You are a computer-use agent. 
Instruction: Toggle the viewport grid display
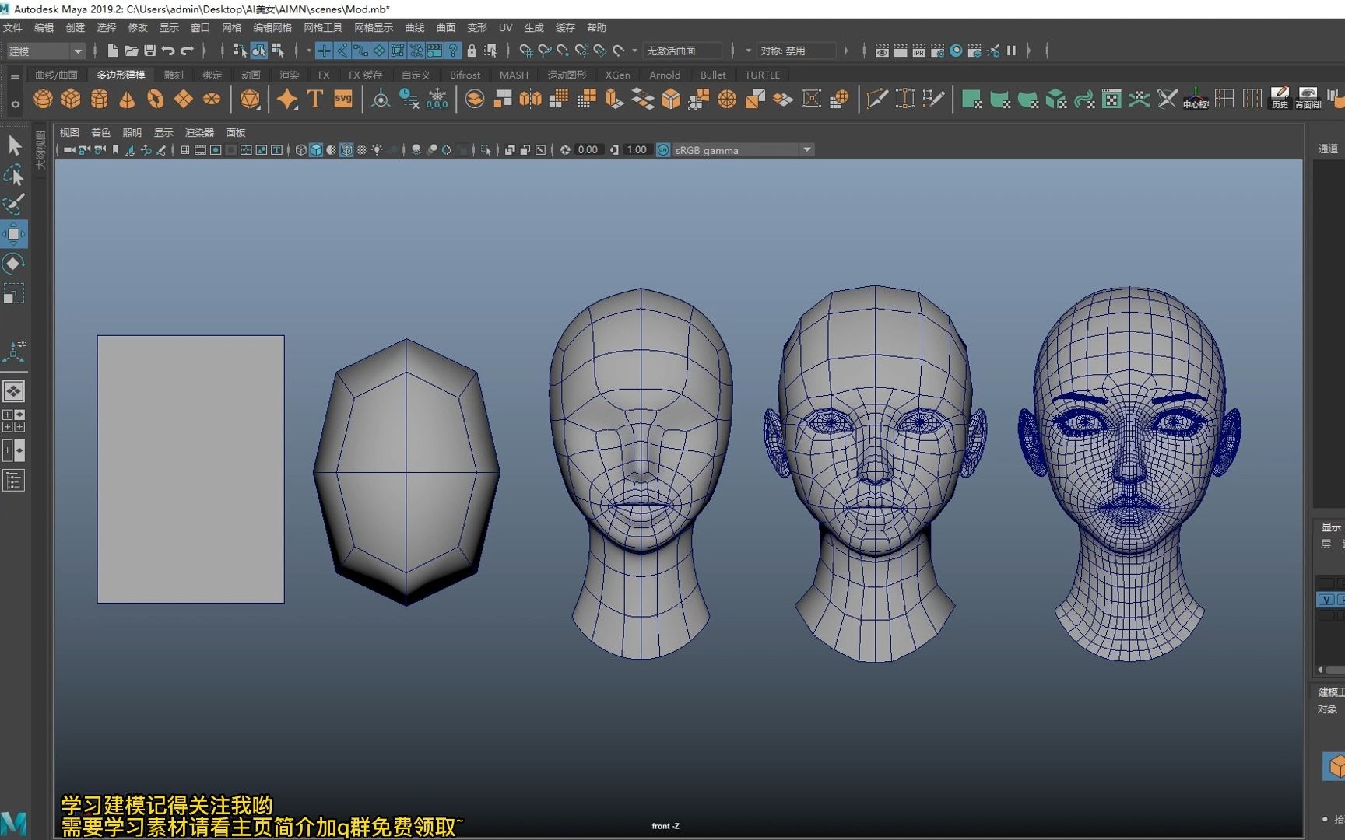(x=185, y=150)
